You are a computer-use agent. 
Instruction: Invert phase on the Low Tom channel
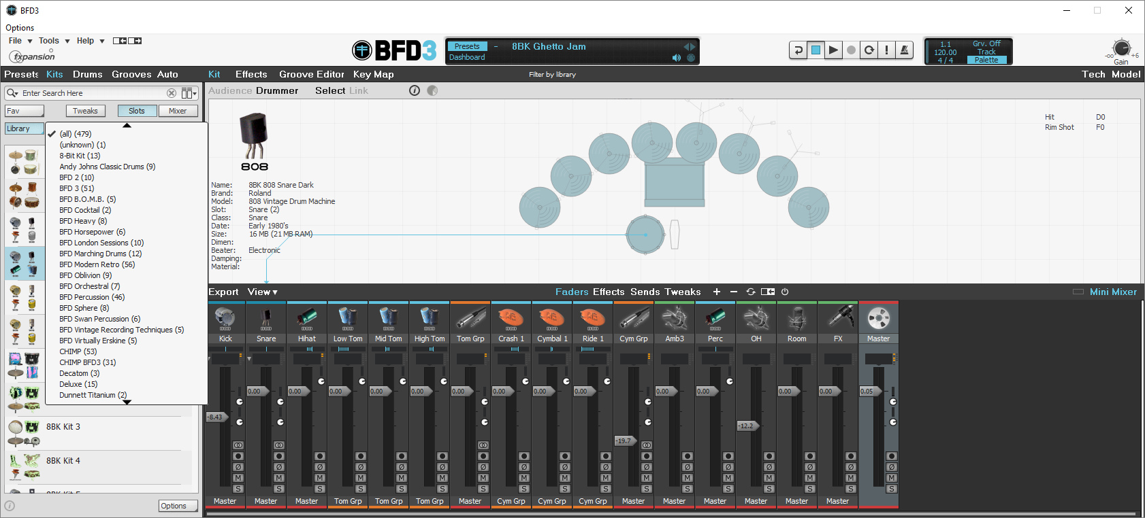[361, 467]
